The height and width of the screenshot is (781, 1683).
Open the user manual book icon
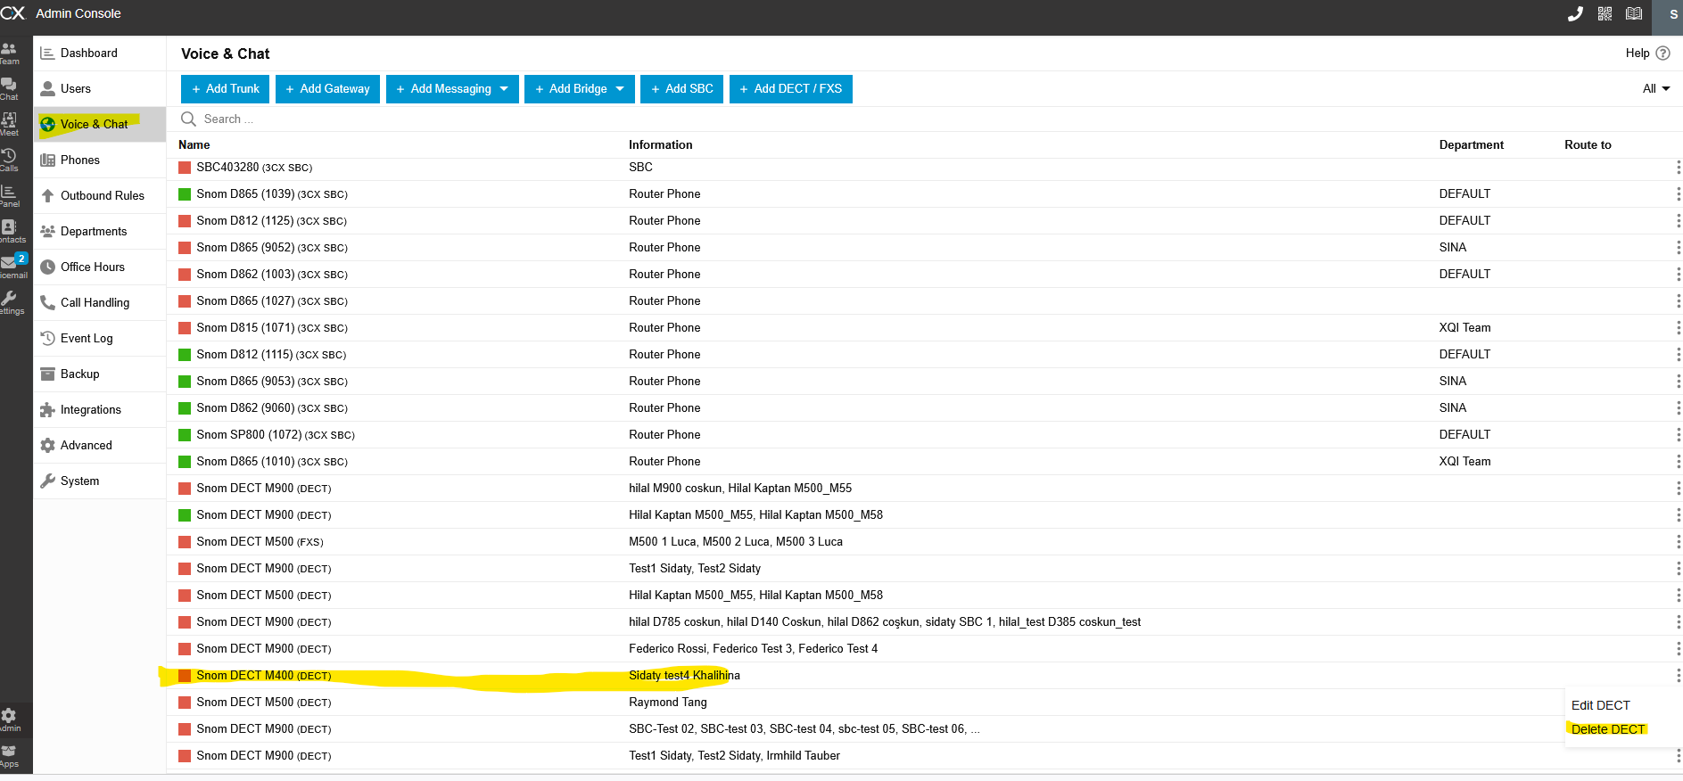(1634, 13)
